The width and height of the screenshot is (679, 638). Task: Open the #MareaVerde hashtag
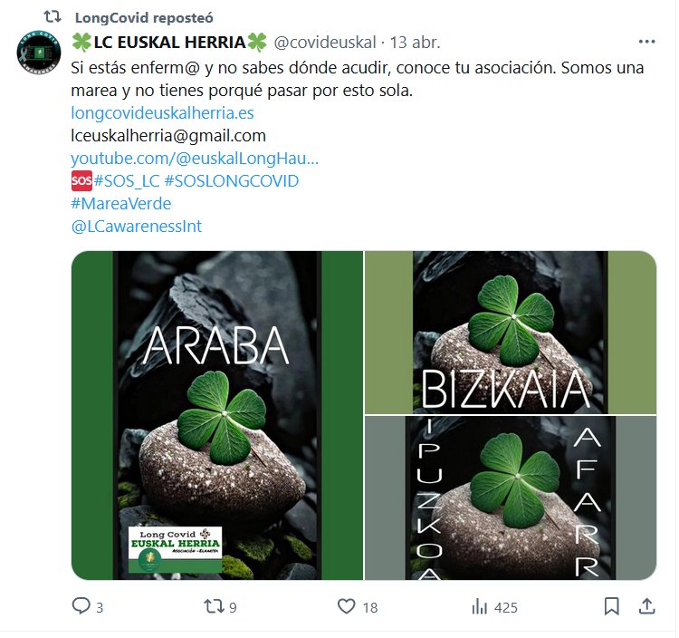tap(121, 204)
